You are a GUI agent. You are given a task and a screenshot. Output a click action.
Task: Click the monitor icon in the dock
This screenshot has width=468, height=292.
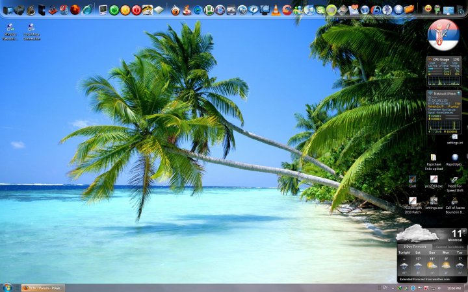pyautogui.click(x=103, y=10)
